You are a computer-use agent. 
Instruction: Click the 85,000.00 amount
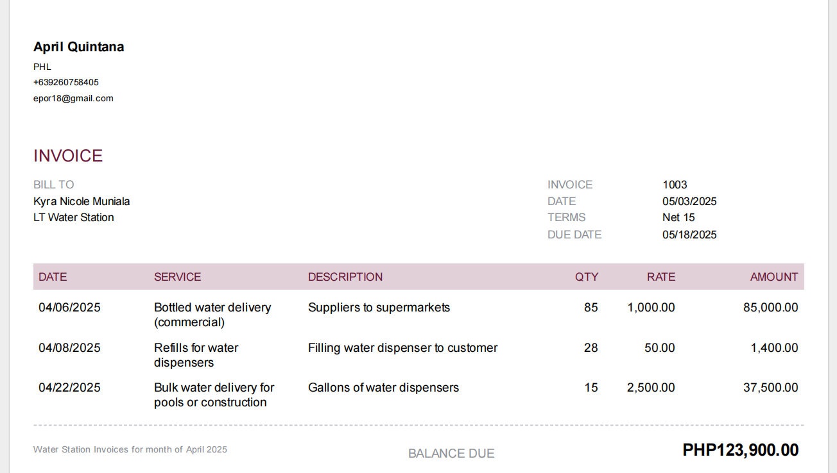point(771,308)
